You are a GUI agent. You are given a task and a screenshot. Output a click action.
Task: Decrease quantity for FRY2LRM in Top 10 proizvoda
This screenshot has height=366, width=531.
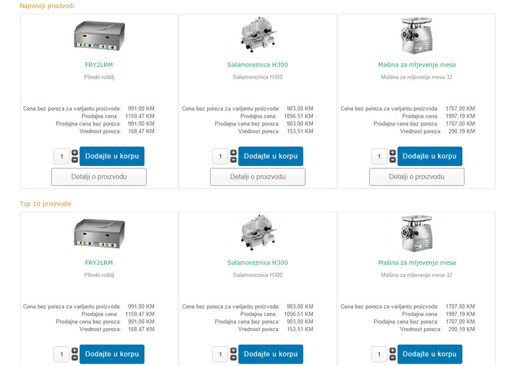point(75,358)
